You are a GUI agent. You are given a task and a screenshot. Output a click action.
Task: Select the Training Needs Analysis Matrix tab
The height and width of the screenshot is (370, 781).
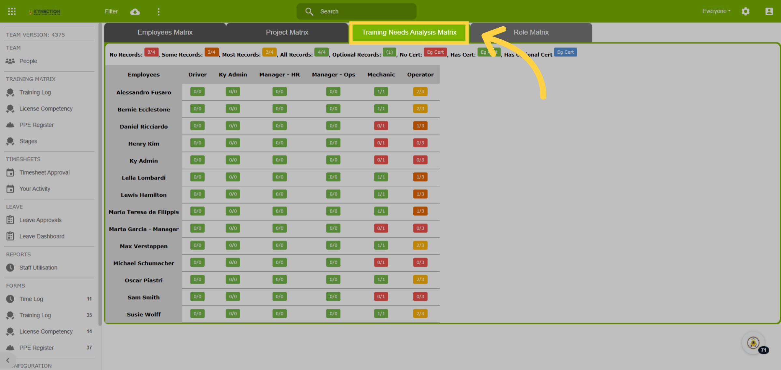coord(409,32)
